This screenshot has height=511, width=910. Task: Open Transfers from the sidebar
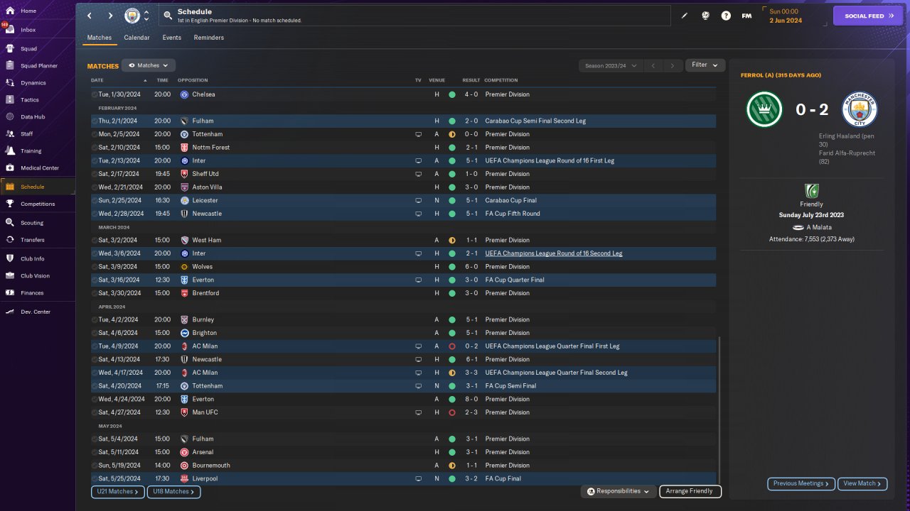pyautogui.click(x=37, y=240)
